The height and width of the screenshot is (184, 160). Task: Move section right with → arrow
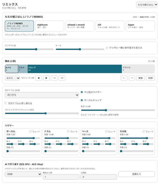(132, 78)
